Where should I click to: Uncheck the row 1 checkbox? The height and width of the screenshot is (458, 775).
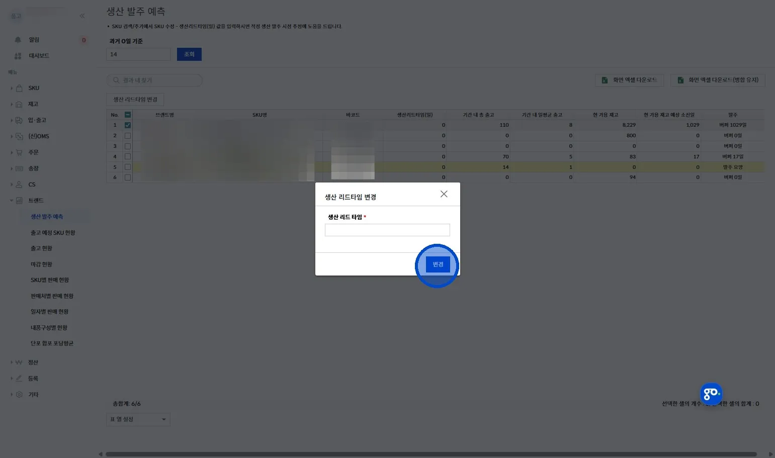pos(128,125)
